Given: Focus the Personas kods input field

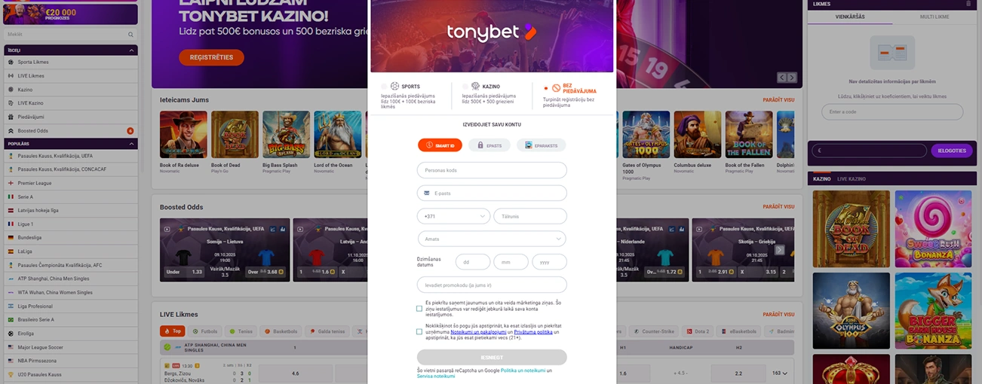Looking at the screenshot, I should (492, 170).
